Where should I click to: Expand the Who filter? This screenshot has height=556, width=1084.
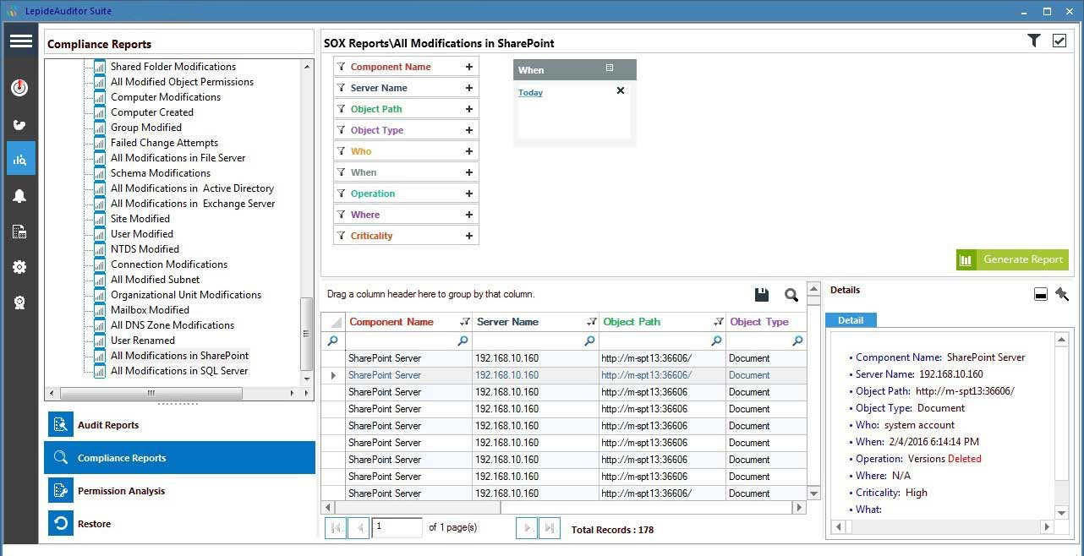tap(468, 150)
